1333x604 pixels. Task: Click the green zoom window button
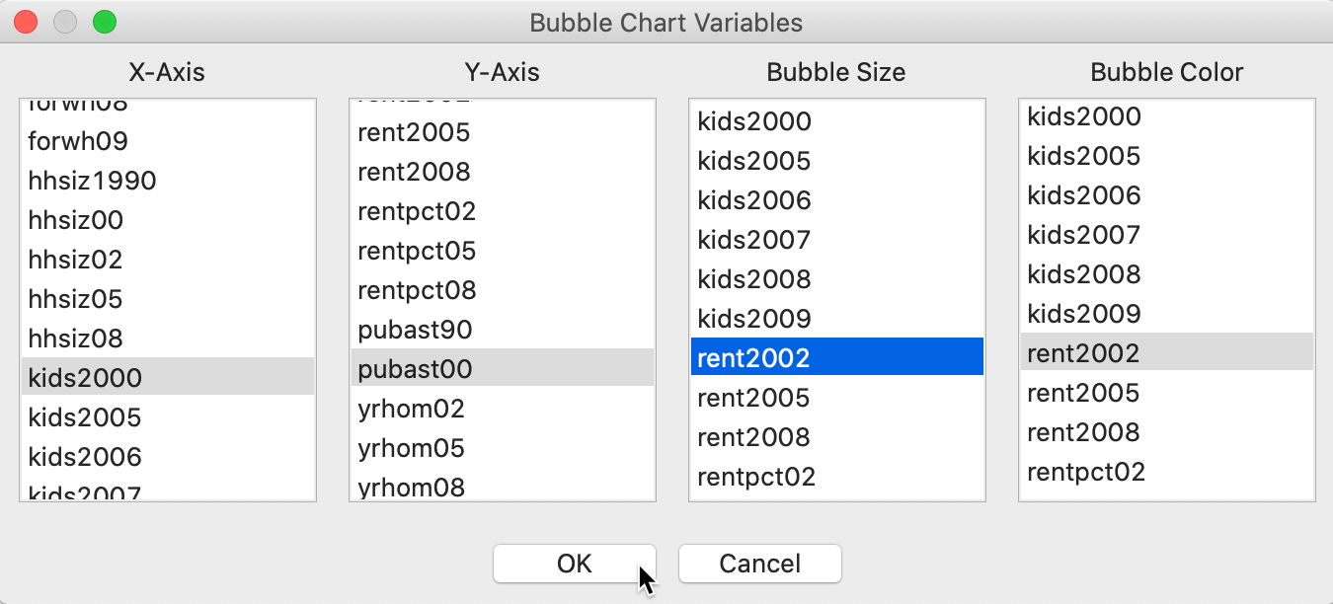(104, 21)
